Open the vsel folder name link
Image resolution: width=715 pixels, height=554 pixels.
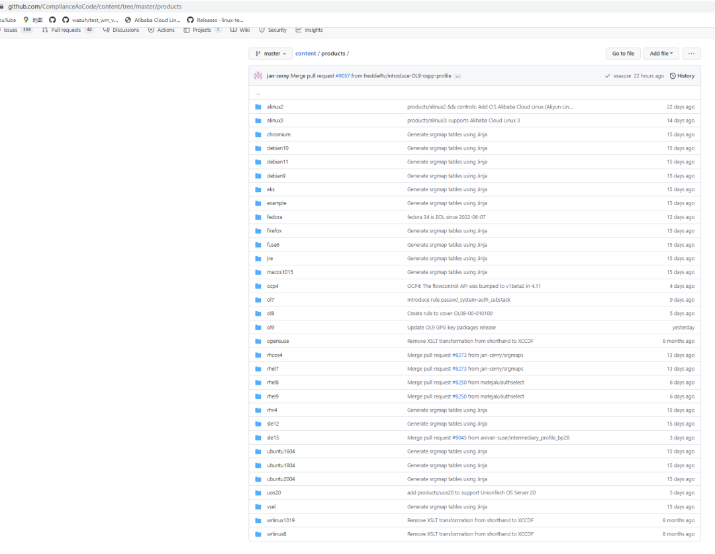[271, 506]
